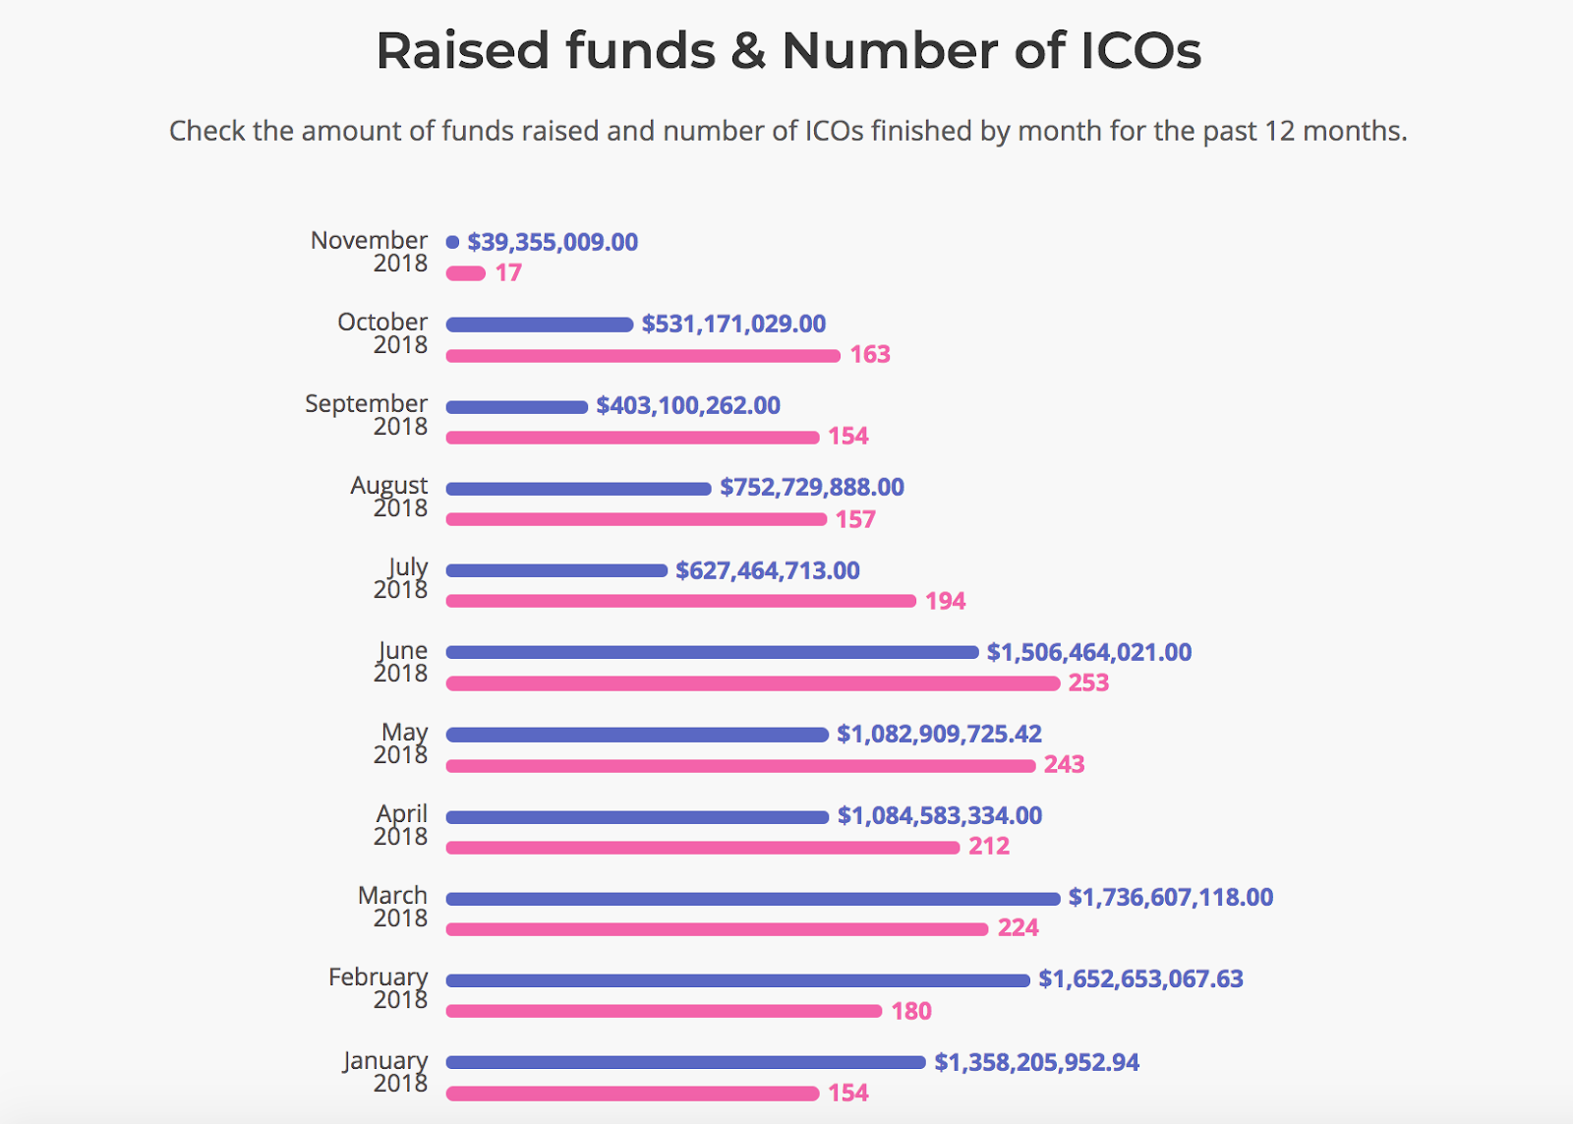Viewport: 1573px width, 1124px height.
Task: Select the May 2018 blue funds bar
Action: pos(637,735)
